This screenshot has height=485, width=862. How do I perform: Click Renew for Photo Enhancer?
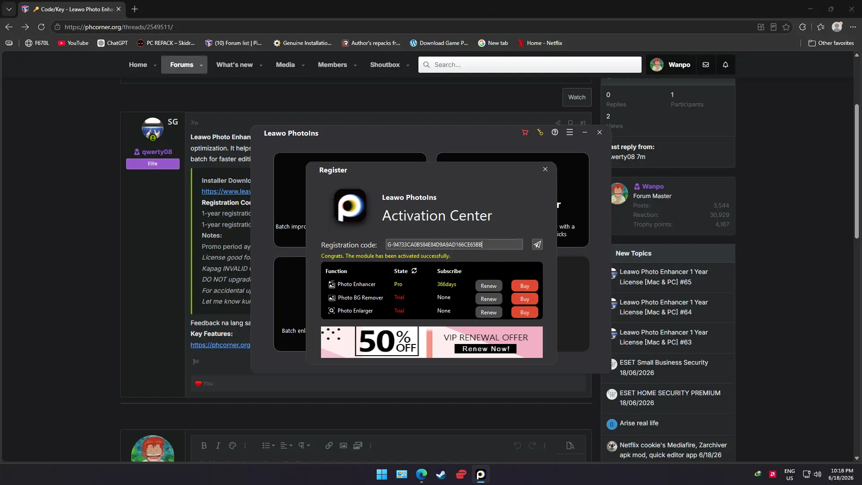[488, 286]
